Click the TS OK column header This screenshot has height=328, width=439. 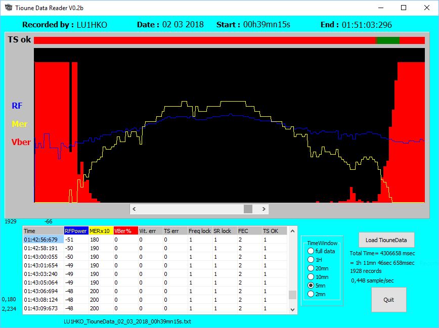coord(274,231)
